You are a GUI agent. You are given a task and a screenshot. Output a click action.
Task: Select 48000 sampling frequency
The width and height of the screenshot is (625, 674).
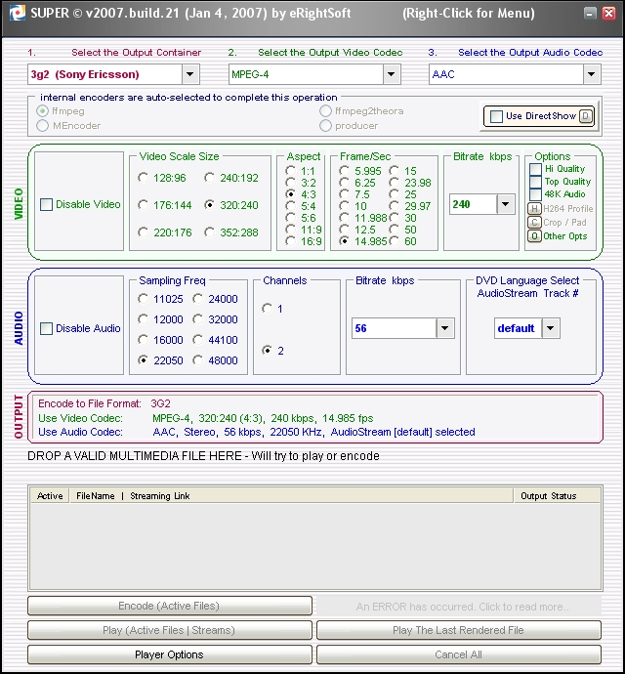(197, 360)
